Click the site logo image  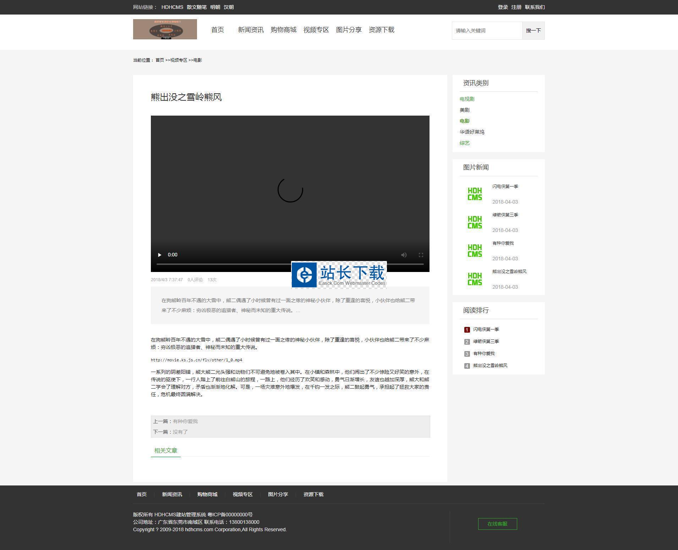165,29
